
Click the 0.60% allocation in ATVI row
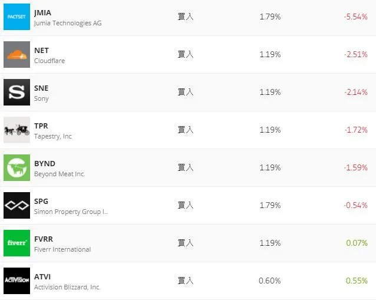point(270,281)
